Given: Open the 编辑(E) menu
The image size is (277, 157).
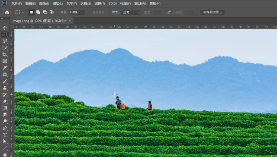Looking at the screenshot, I should [x=30, y=3].
